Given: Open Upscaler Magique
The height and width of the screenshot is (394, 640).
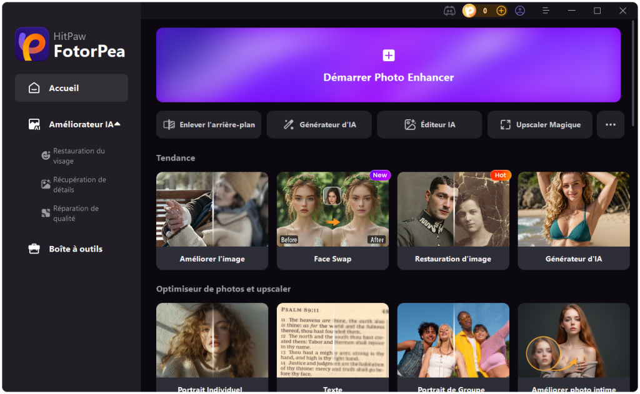Looking at the screenshot, I should pyautogui.click(x=540, y=125).
